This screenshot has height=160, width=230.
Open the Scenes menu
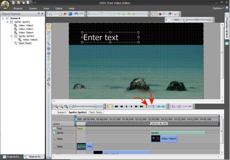point(33,8)
